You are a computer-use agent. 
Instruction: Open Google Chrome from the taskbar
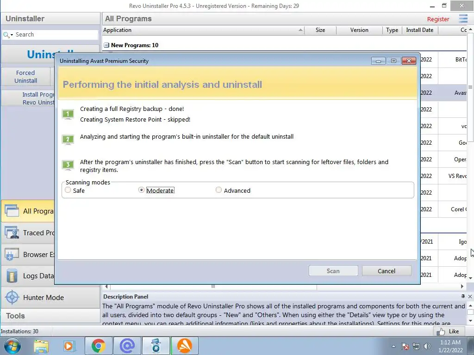click(99, 346)
